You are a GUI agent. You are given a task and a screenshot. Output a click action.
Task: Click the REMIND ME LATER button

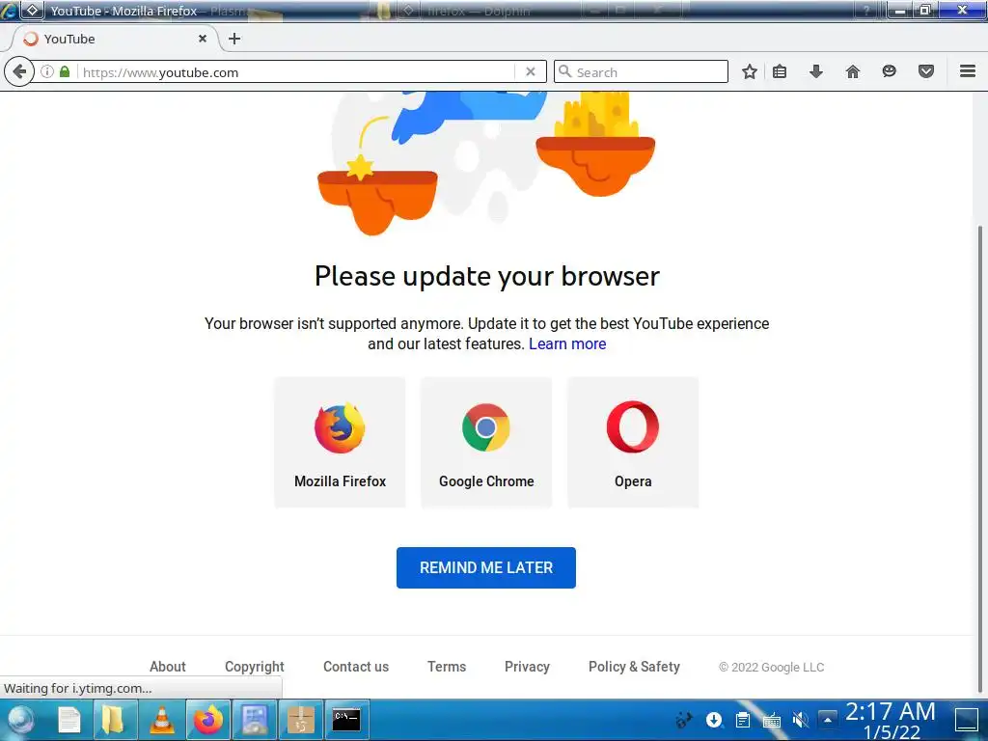point(486,567)
